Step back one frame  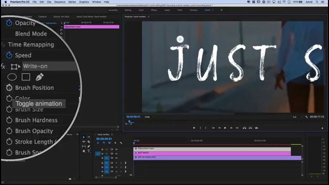[220, 128]
